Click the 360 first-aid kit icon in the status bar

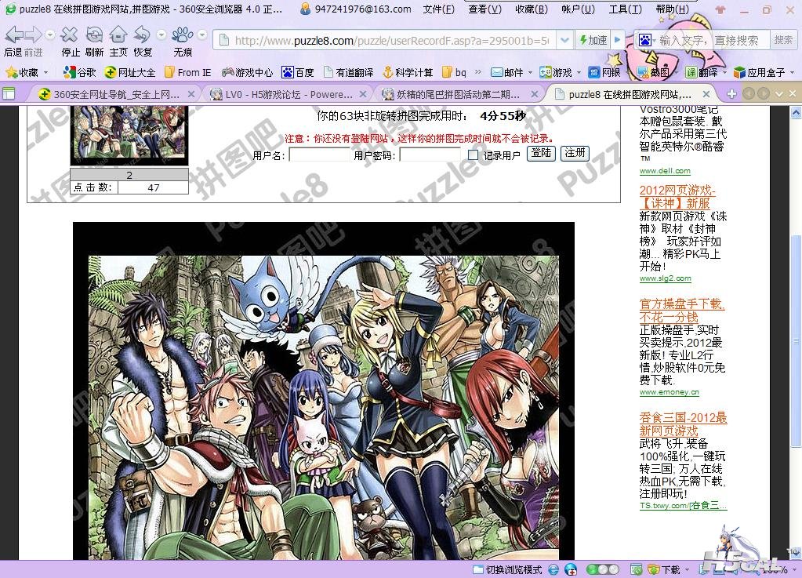click(x=570, y=569)
